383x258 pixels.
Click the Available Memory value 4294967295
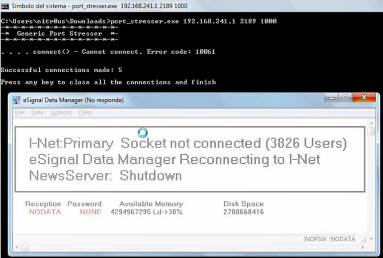click(x=131, y=212)
